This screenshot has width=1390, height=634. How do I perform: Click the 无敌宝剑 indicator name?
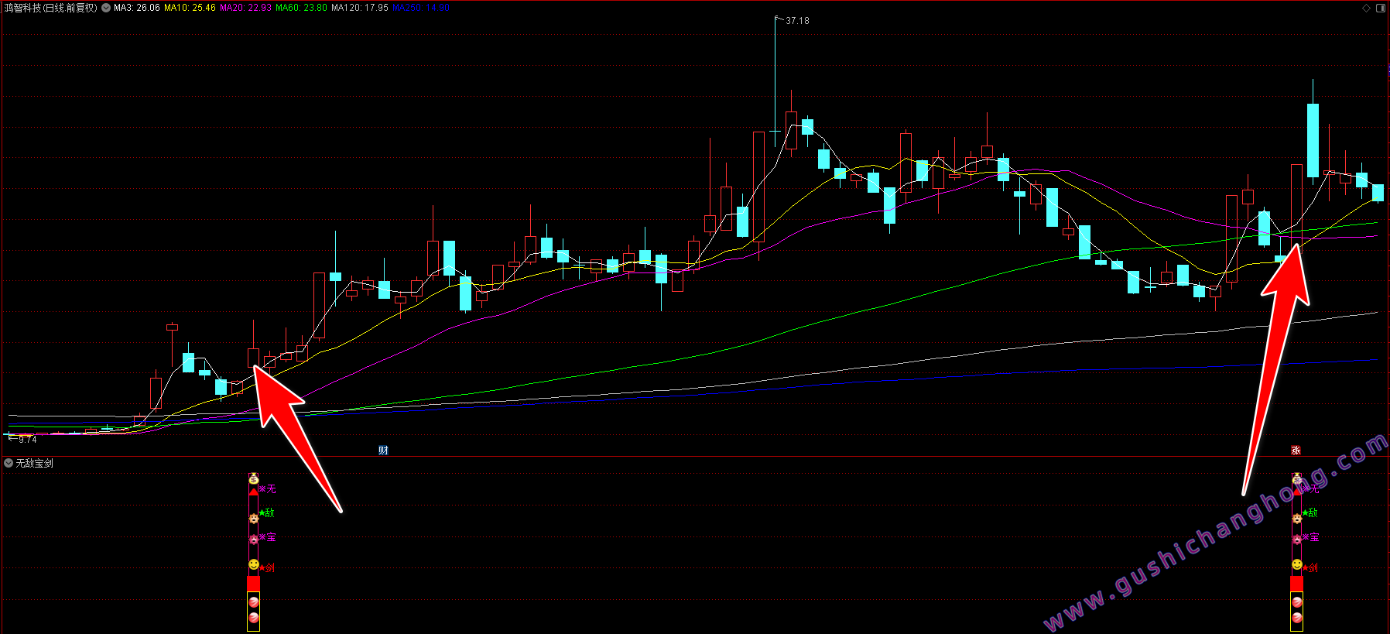[x=34, y=463]
